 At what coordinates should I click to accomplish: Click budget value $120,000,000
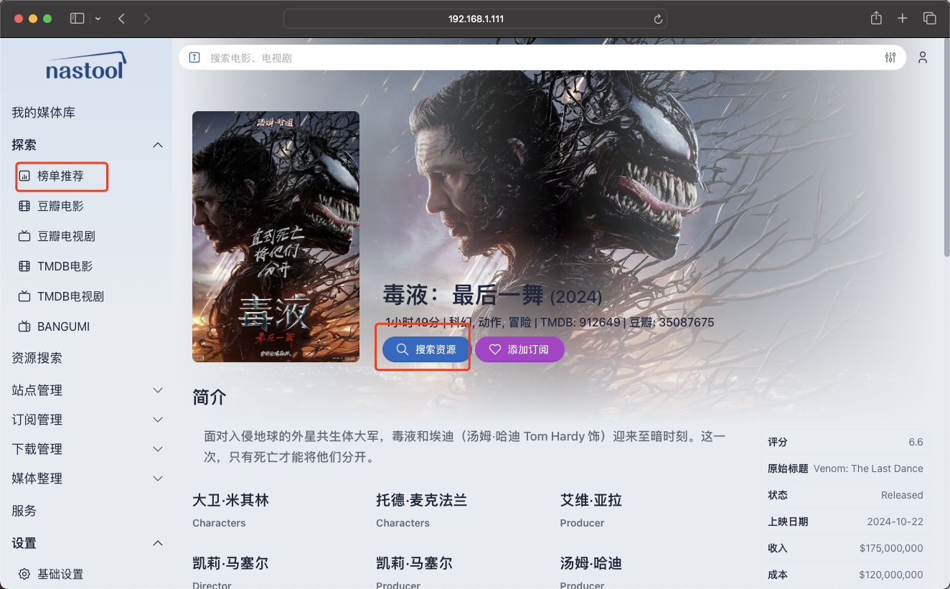tap(891, 575)
